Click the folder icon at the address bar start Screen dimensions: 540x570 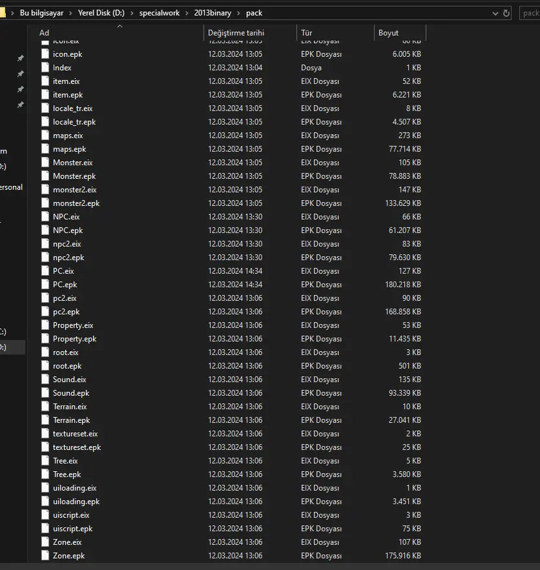[x=3, y=13]
